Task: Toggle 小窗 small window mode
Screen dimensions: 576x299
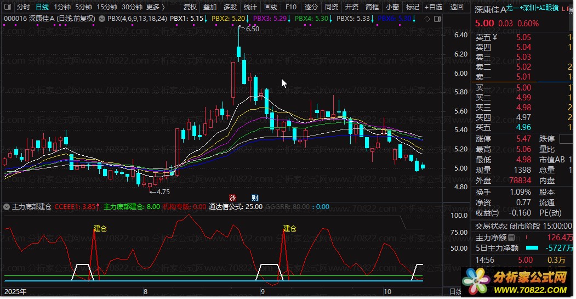Action: pos(392,7)
